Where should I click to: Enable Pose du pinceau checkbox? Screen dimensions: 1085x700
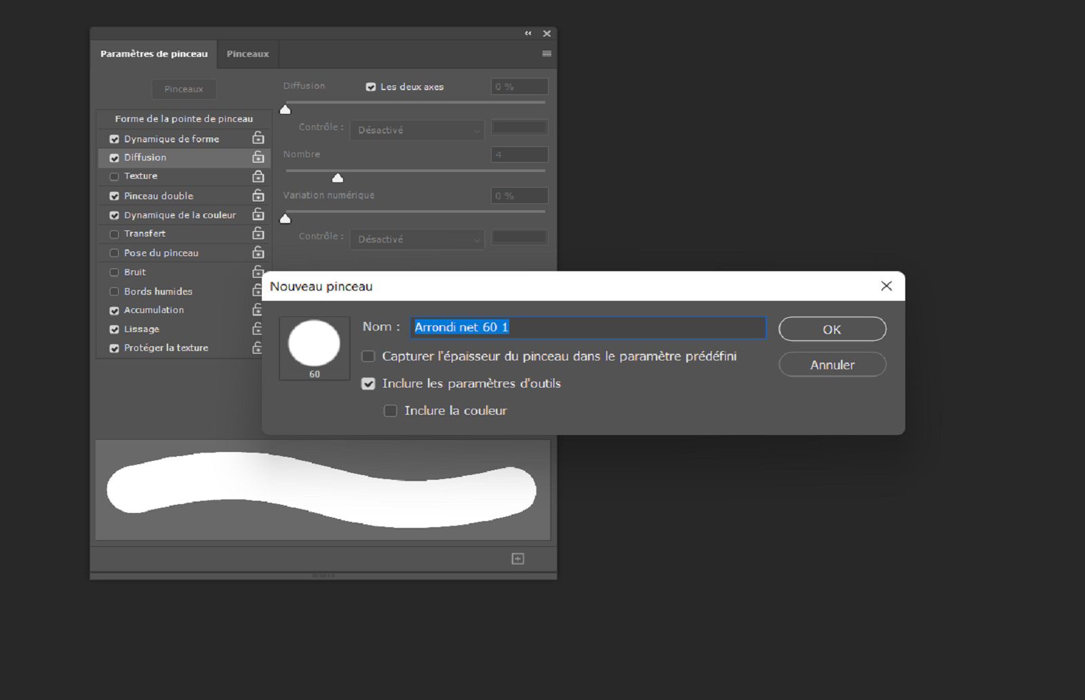pos(114,253)
